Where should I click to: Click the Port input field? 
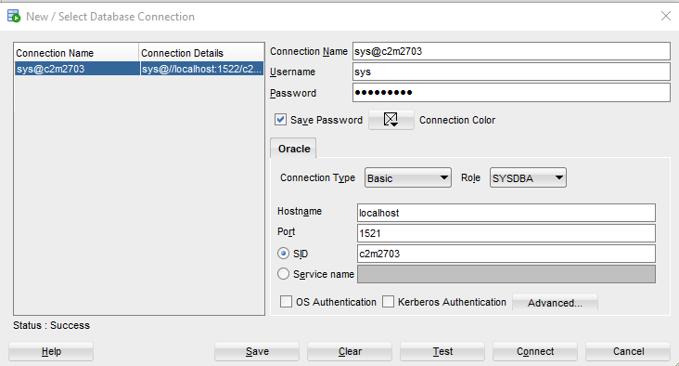[506, 233]
